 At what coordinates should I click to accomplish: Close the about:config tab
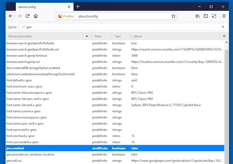coord(69,7)
